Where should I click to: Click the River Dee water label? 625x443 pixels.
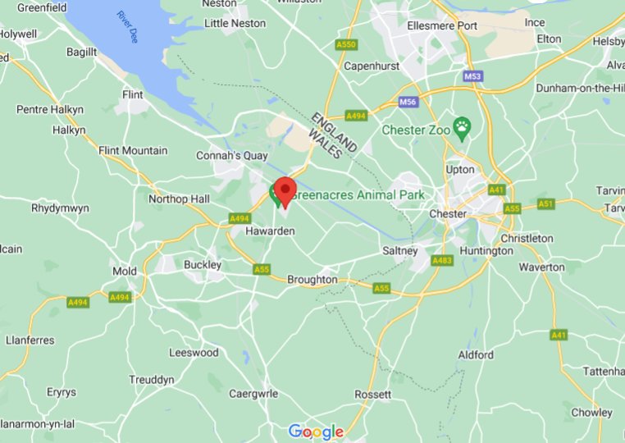click(128, 27)
